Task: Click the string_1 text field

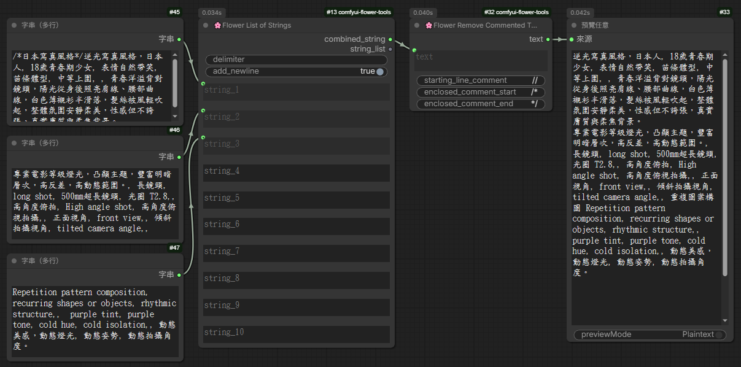Action: click(297, 92)
